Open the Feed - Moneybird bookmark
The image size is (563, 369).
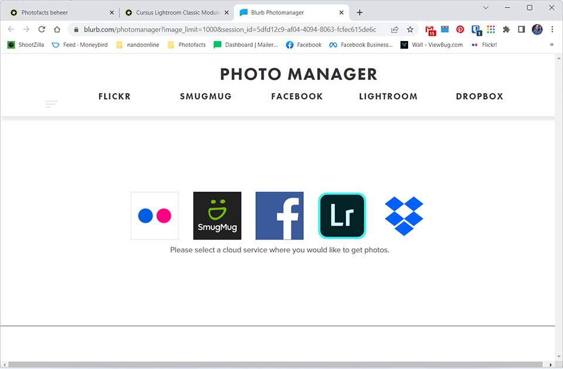(x=80, y=45)
